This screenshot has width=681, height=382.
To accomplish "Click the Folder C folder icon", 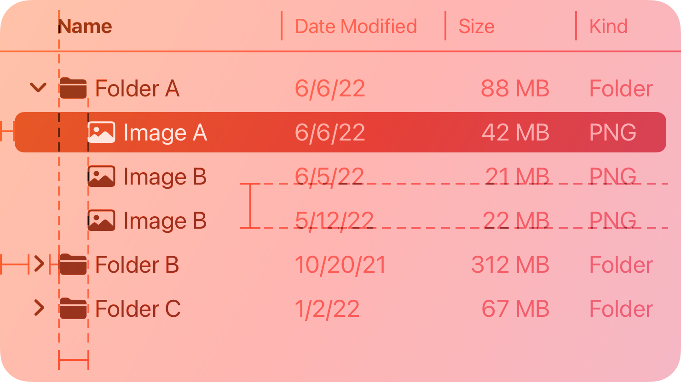I will [73, 308].
